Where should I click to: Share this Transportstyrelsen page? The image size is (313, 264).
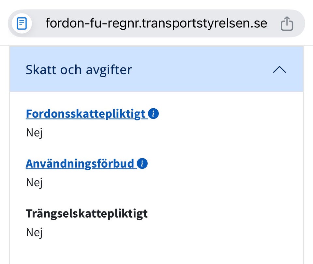coord(287,23)
